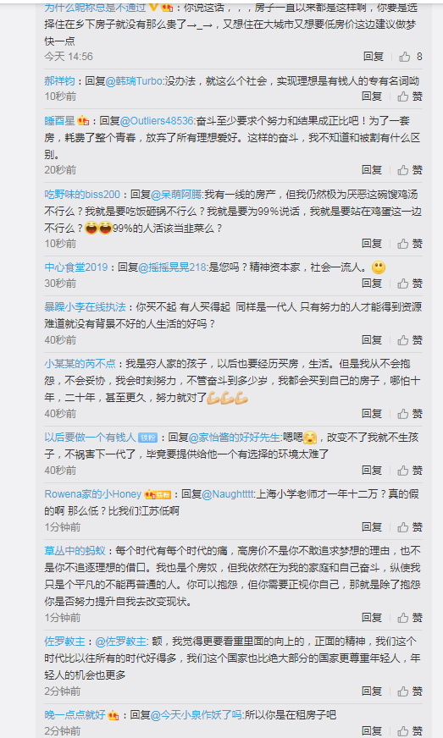Open mentioned user @Naughtttt
This screenshot has width=443, height=738.
228,494
